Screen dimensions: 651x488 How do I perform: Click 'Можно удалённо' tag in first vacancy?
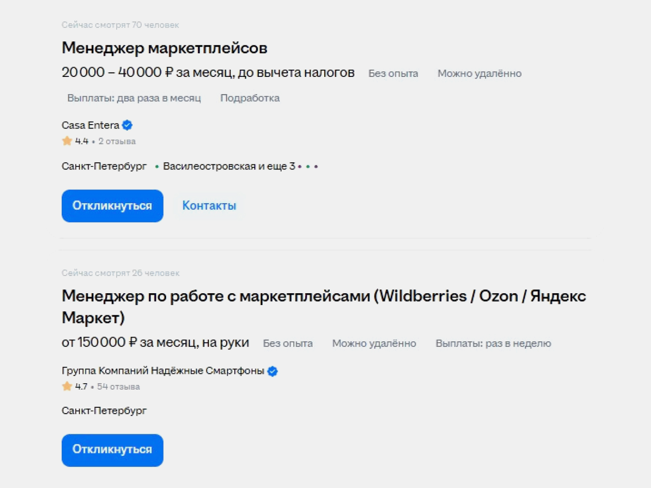coord(479,74)
